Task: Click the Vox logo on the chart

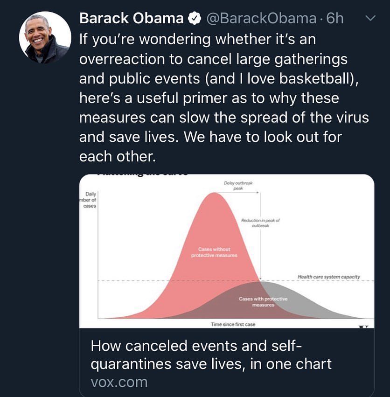Action: click(x=363, y=326)
